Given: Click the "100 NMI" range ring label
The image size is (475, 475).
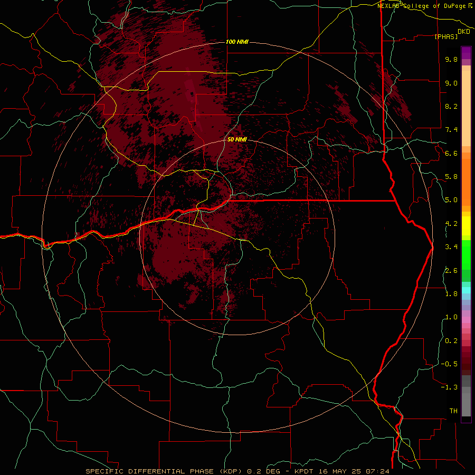Looking at the screenshot, I should point(237,42).
